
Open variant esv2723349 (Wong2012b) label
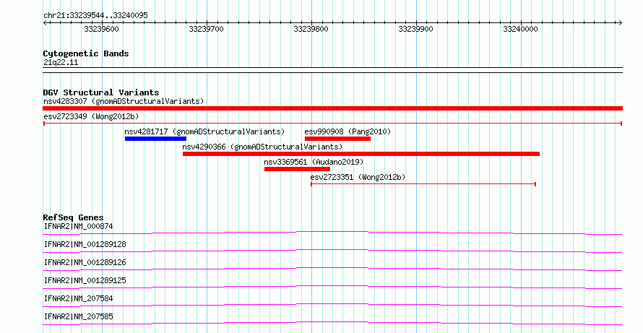(91, 116)
